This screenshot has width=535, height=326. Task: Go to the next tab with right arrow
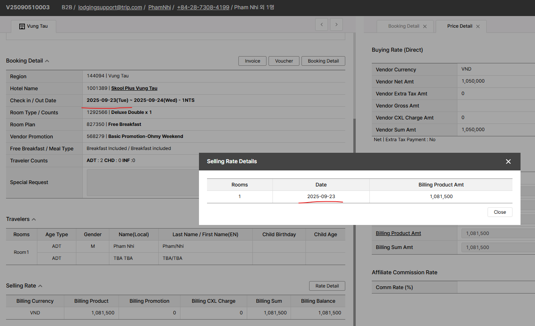(x=336, y=24)
